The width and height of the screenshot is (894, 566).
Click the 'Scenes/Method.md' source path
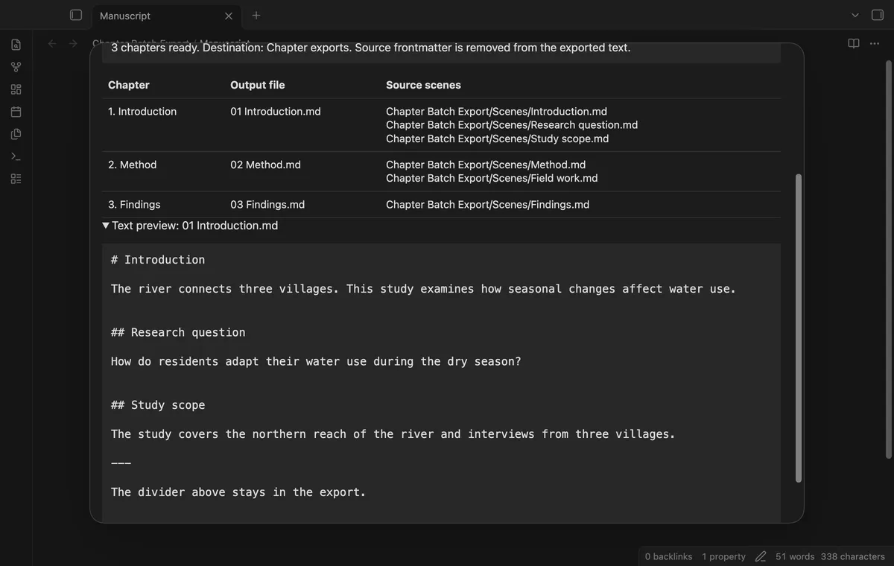pos(486,165)
